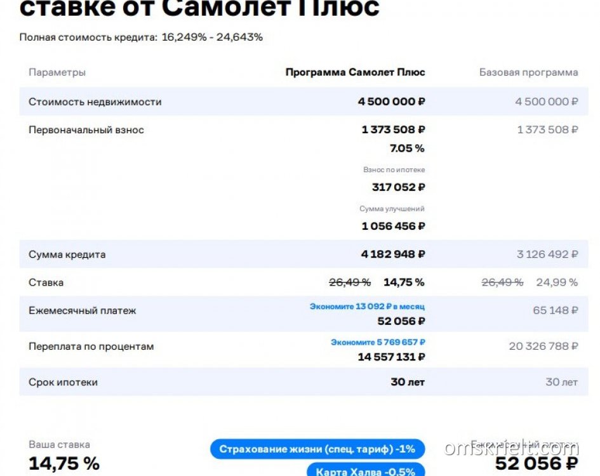600x476 pixels.
Task: Click the Срок ипотеки 30 лет bold value
Action: click(x=408, y=382)
